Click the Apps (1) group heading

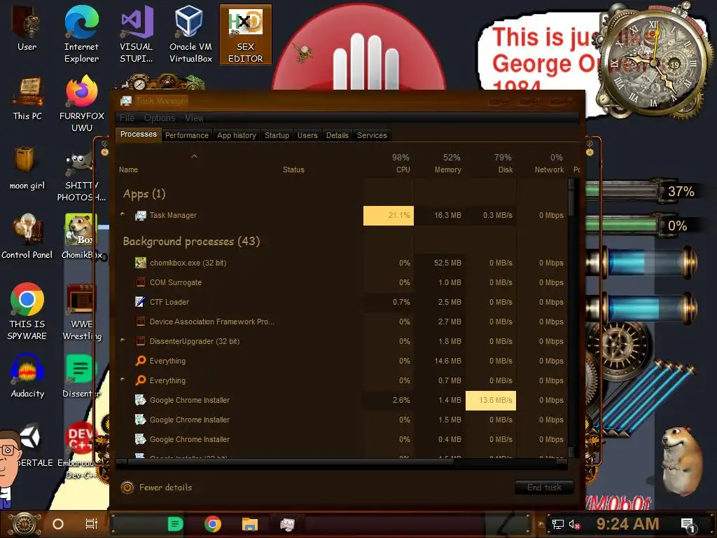click(x=144, y=194)
